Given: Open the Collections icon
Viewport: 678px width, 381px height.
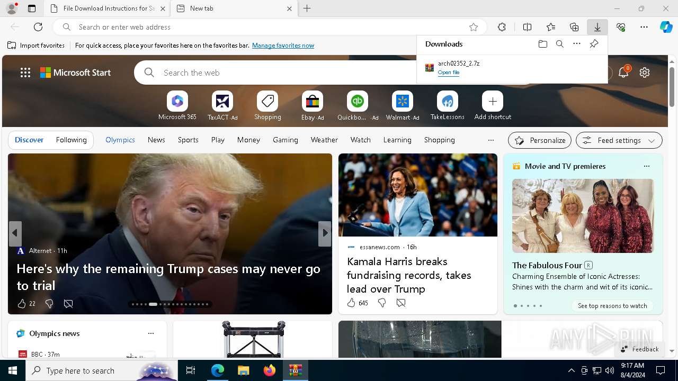Looking at the screenshot, I should [x=574, y=27].
